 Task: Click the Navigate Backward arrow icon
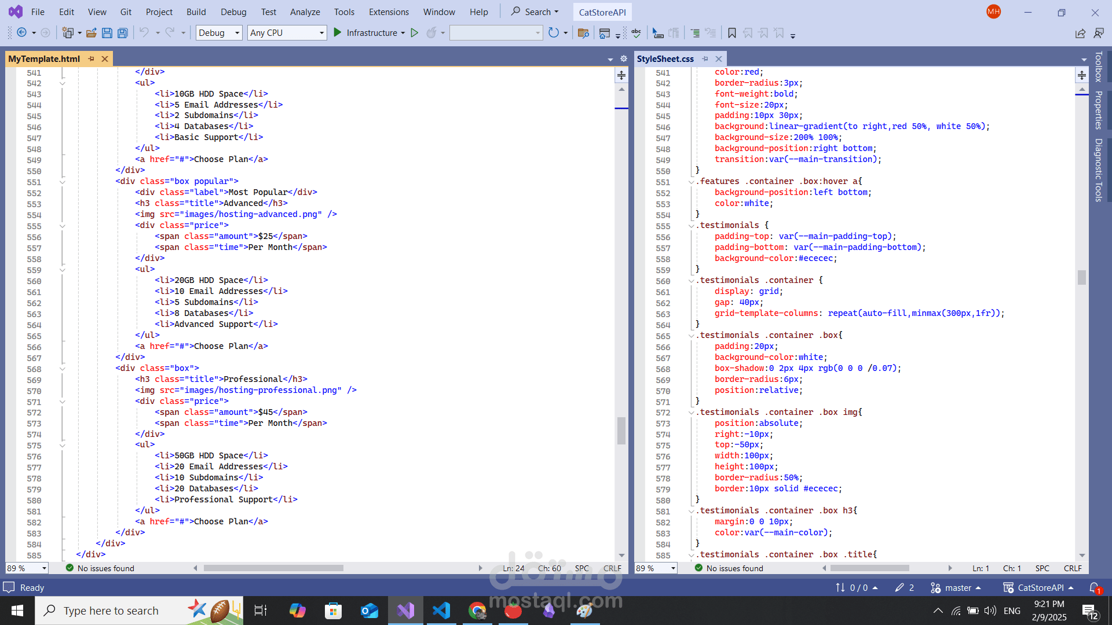[21, 33]
